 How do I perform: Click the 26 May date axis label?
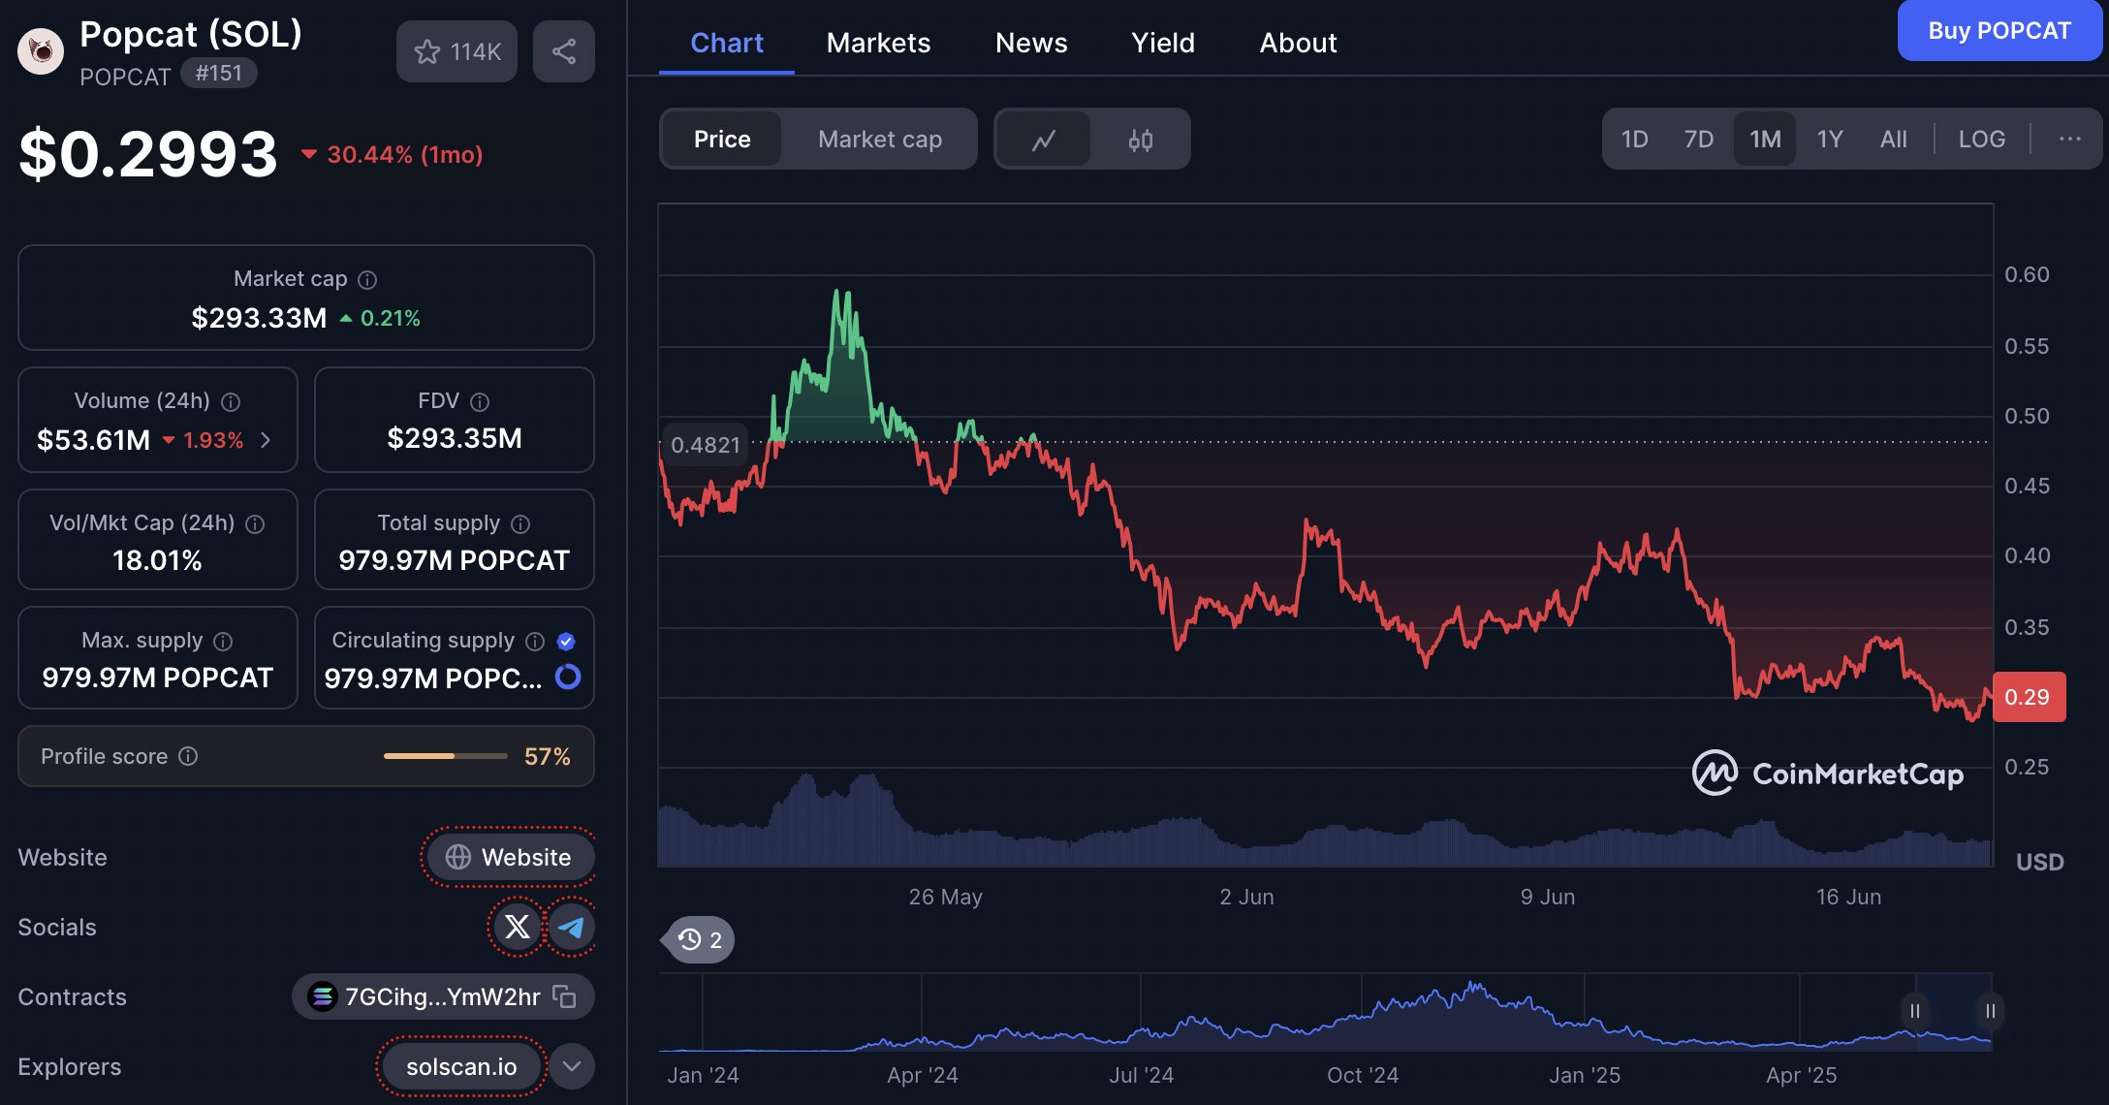tap(945, 897)
